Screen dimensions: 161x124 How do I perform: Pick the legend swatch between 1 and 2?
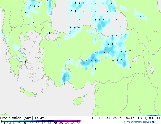click(x=16, y=121)
